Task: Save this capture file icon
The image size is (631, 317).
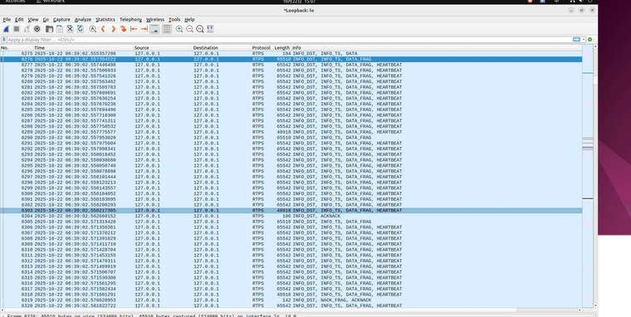Action: point(60,29)
